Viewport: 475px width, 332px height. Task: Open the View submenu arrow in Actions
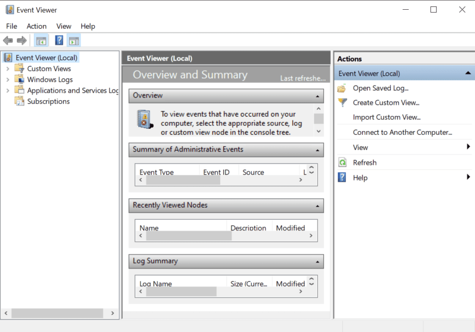pyautogui.click(x=469, y=147)
